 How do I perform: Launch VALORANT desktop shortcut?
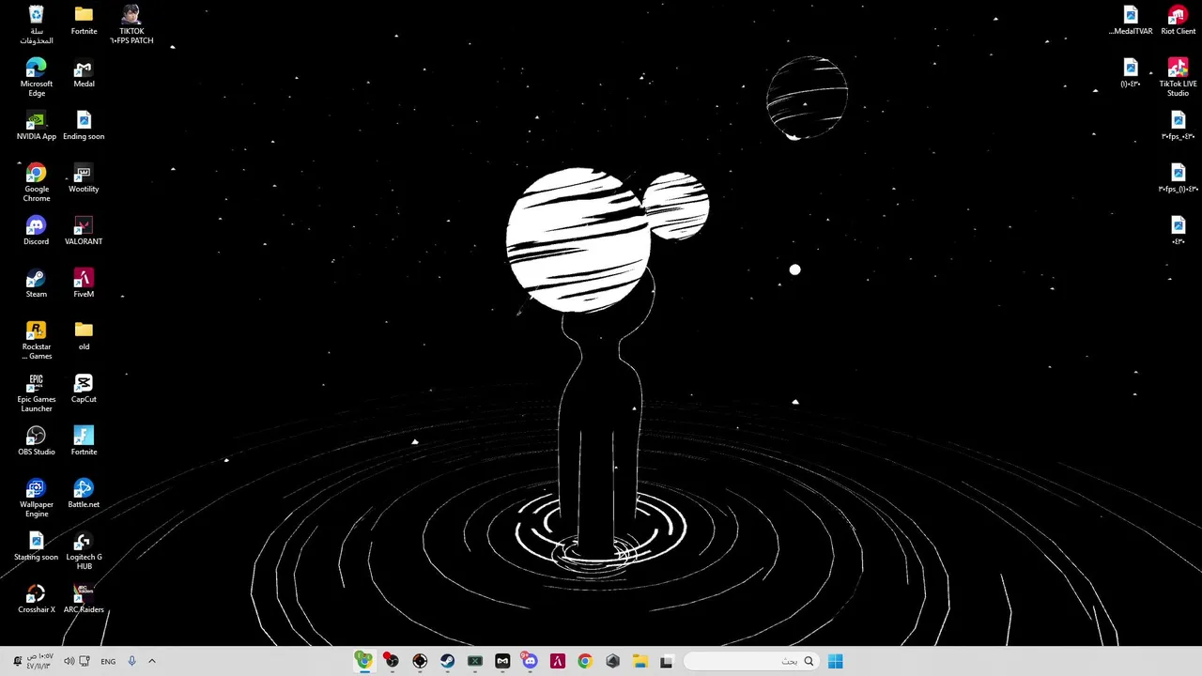tap(84, 230)
